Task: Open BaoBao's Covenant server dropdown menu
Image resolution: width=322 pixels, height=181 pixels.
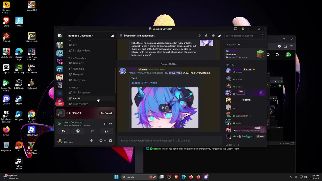Action: pyautogui.click(x=81, y=36)
